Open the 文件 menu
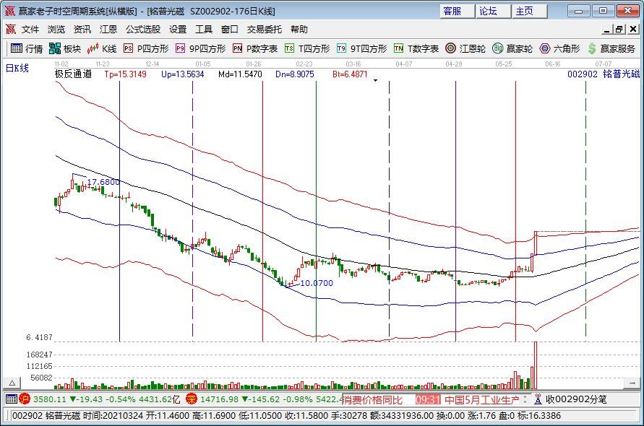The width and height of the screenshot is (644, 426). [30, 29]
